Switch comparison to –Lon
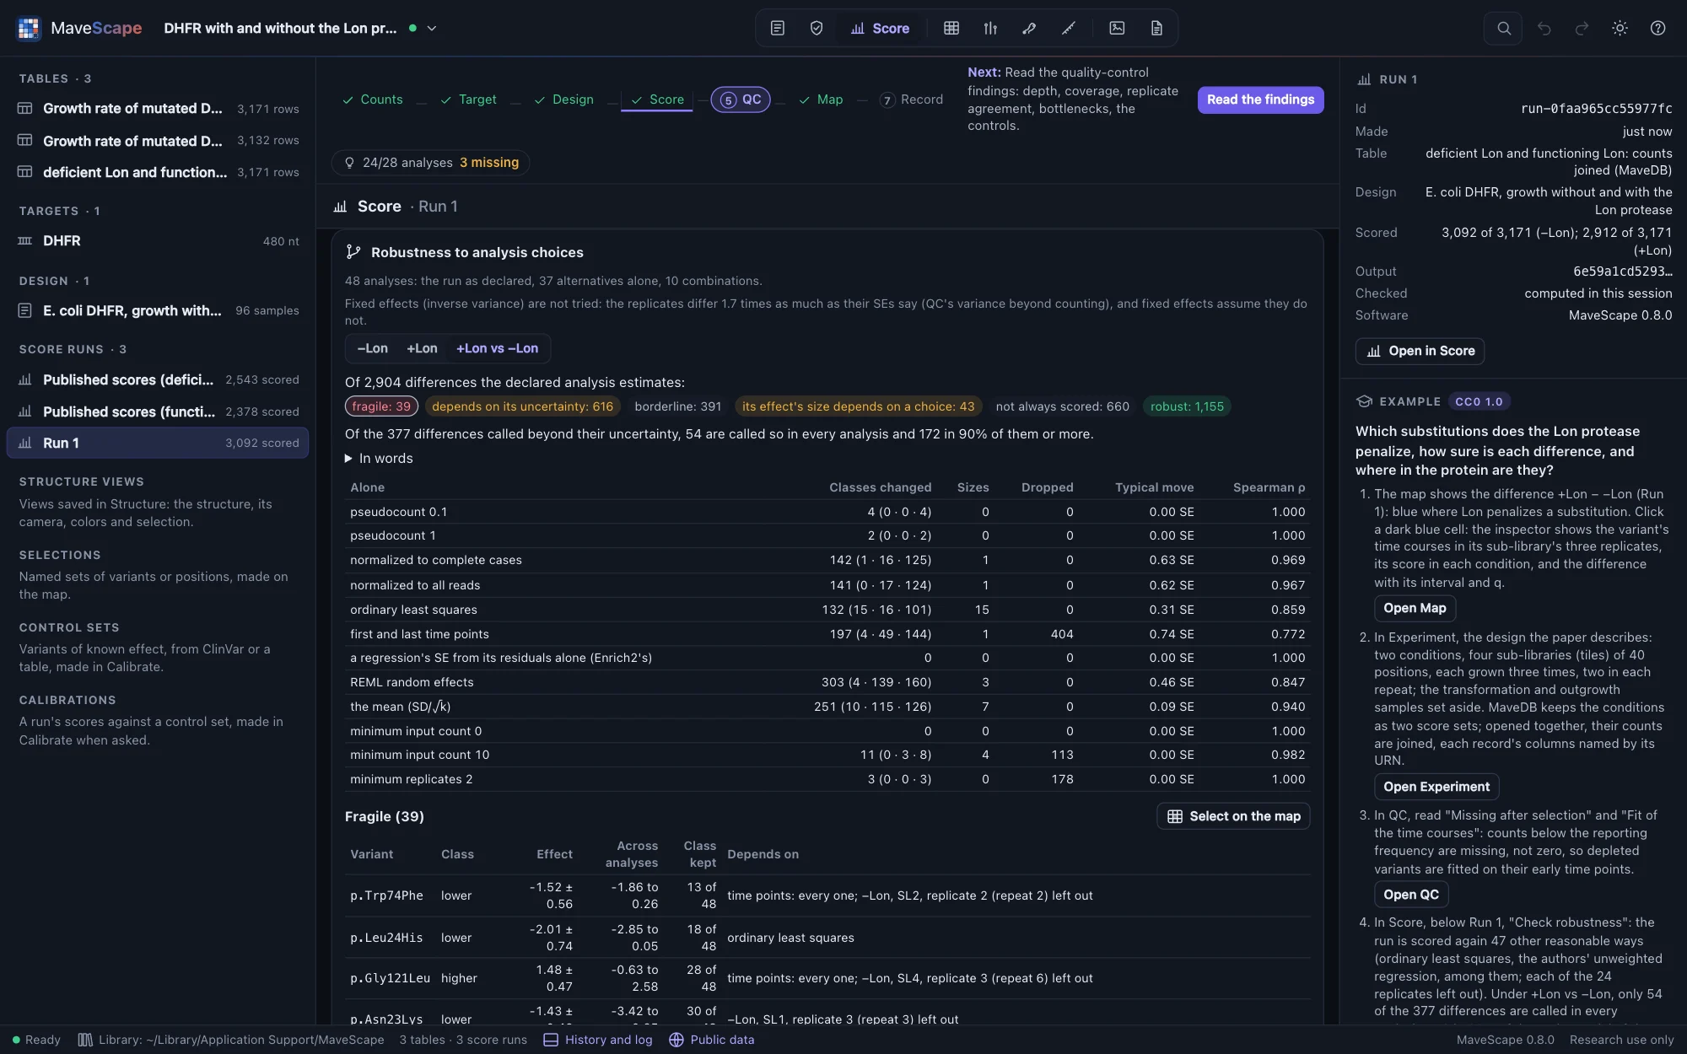Viewport: 1687px width, 1054px height. tap(372, 348)
